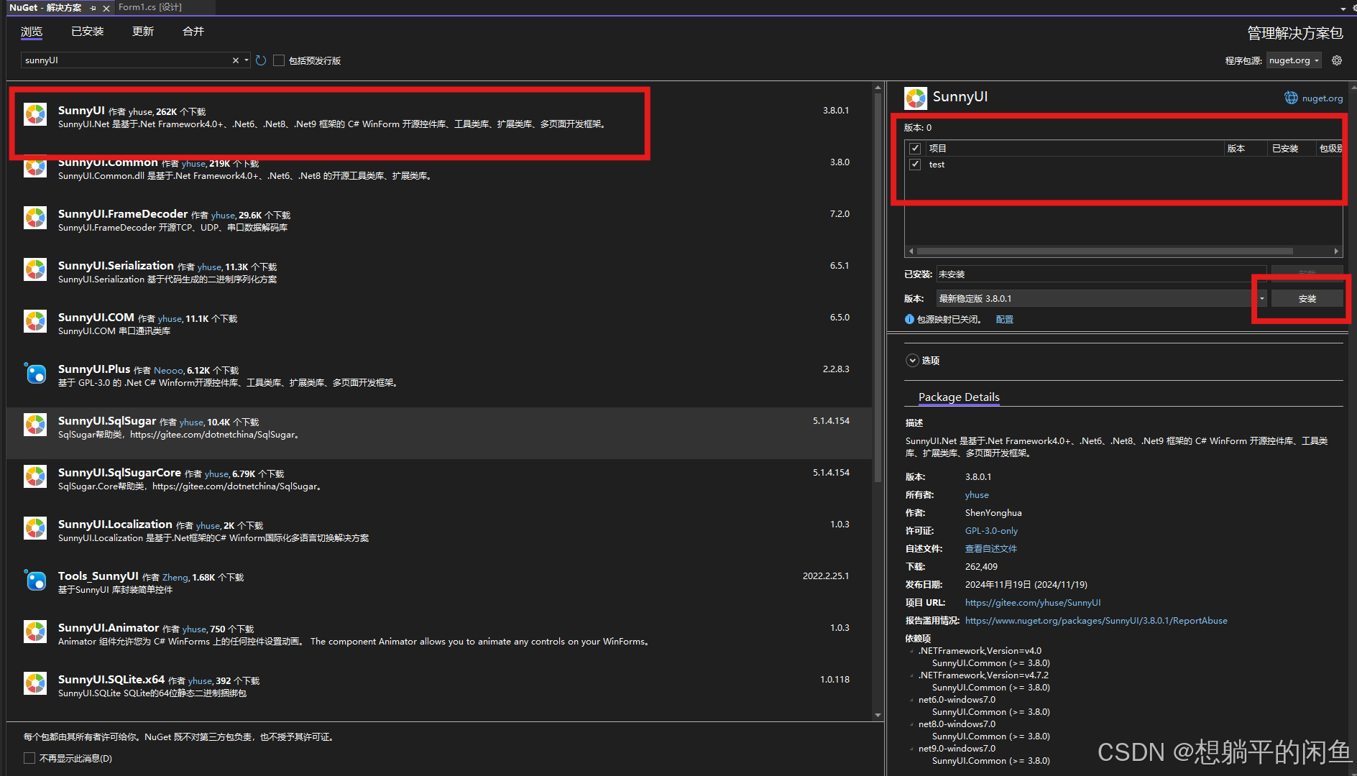1357x776 pixels.
Task: Click the SunnyUI.FrameDecoder package icon
Action: 35,218
